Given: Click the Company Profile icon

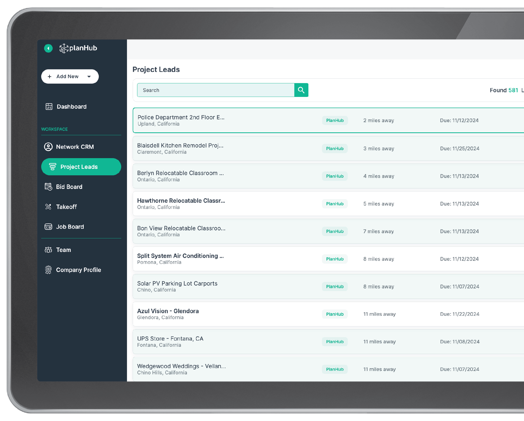Looking at the screenshot, I should pyautogui.click(x=48, y=270).
